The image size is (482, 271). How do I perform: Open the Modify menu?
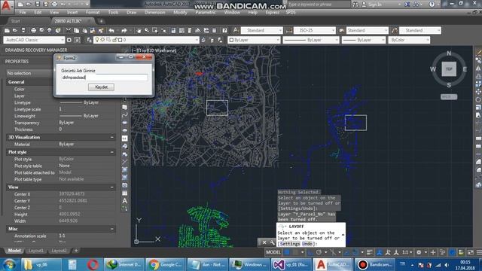(x=180, y=12)
